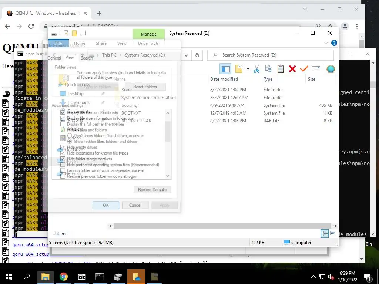The image size is (379, 284).
Task: Open the command prompt taskbar icon
Action: (100, 277)
